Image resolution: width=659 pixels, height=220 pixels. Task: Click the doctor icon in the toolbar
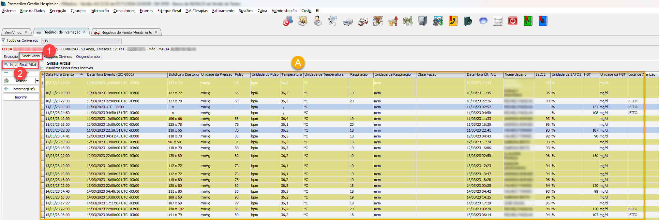click(x=317, y=21)
